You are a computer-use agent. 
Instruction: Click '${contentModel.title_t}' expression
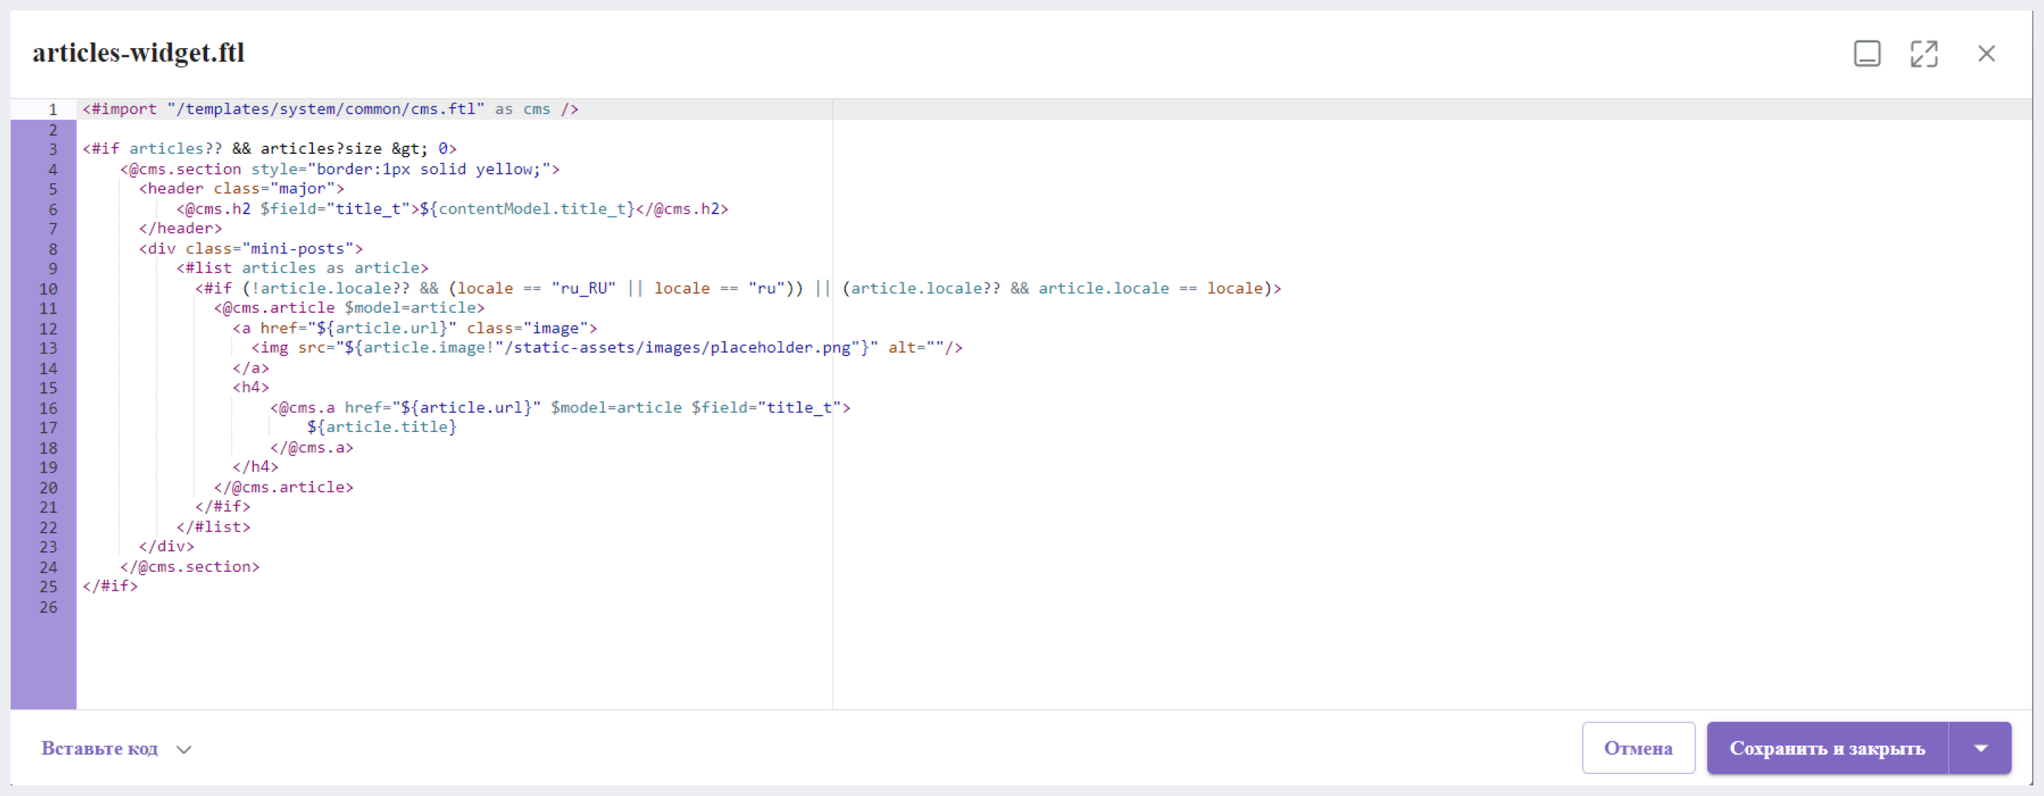[x=527, y=209]
